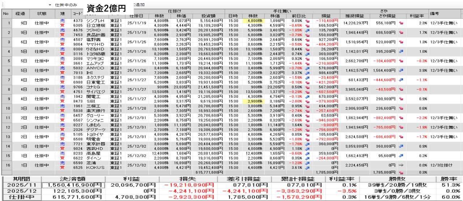The image size is (463, 201).
Task: Click the toolbar grip handle at top-left
Action: pos(1,5)
